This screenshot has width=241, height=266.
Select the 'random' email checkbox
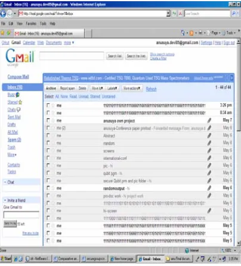coord(48,143)
